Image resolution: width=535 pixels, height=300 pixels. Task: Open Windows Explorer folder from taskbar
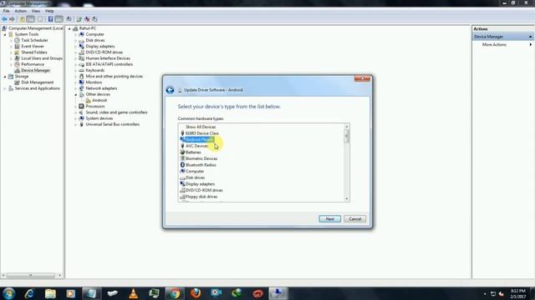coord(50,293)
